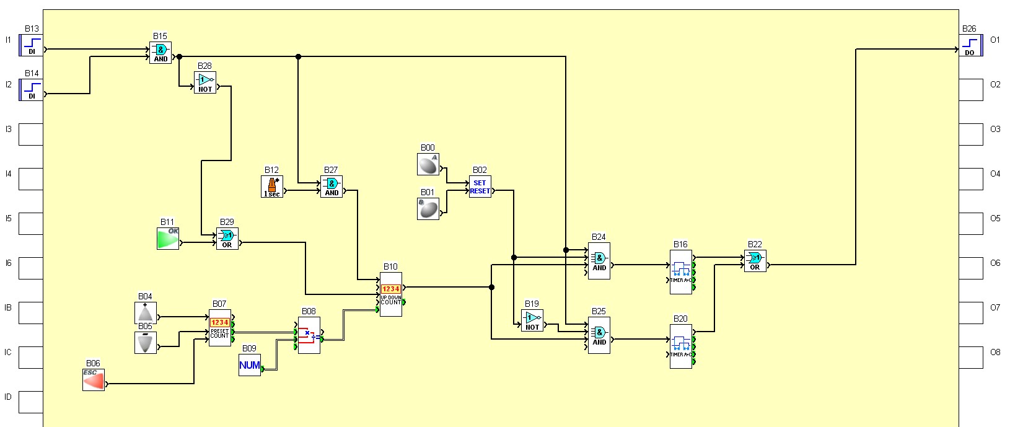This screenshot has height=427, width=1010.
Task: Select the empty O2 output slot
Action: click(970, 90)
